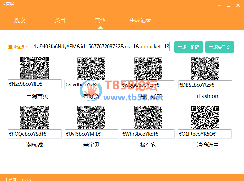Maximize the 卡首屏 window
This screenshot has width=244, height=181.
229,5
